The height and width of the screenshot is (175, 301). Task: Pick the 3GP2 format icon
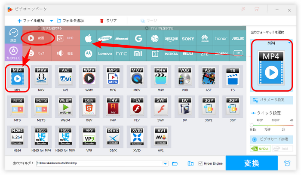click(209, 107)
